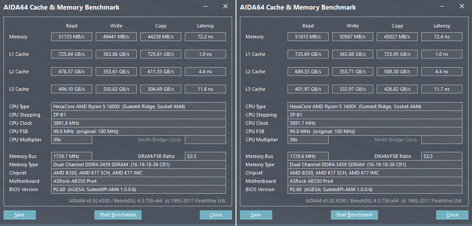Click the L3 Cache Latency field showing 11.6 ns

(x=205, y=89)
